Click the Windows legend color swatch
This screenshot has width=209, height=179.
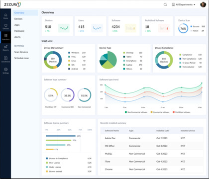point(69,53)
